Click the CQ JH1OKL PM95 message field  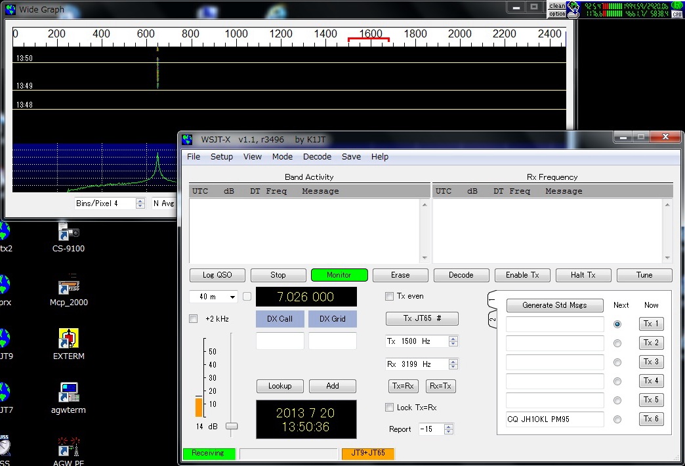554,419
